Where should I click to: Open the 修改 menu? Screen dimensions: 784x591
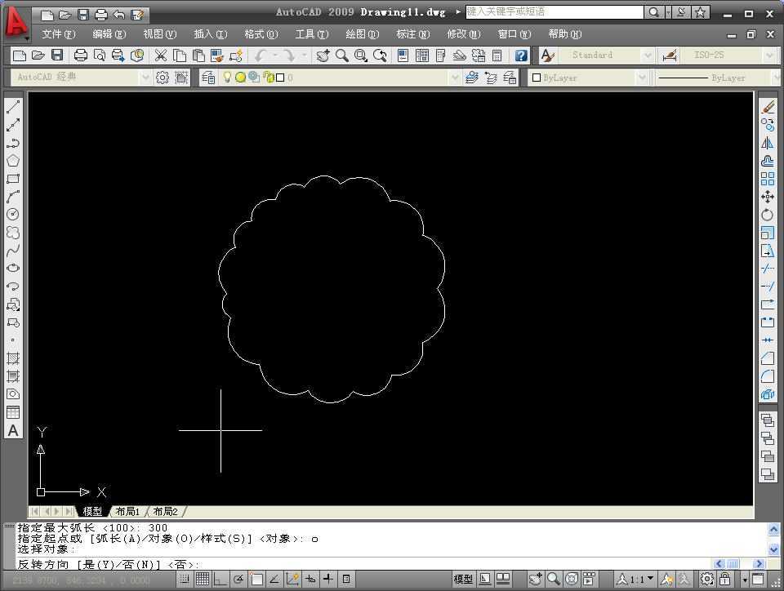pos(464,34)
